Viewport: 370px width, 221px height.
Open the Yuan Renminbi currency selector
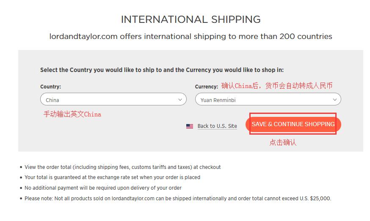pos(262,100)
